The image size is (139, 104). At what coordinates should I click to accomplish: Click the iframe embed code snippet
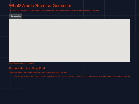[x=72, y=77]
